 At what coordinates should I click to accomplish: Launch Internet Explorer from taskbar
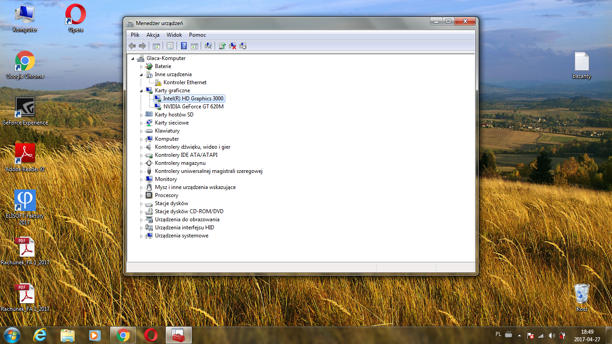[x=40, y=335]
